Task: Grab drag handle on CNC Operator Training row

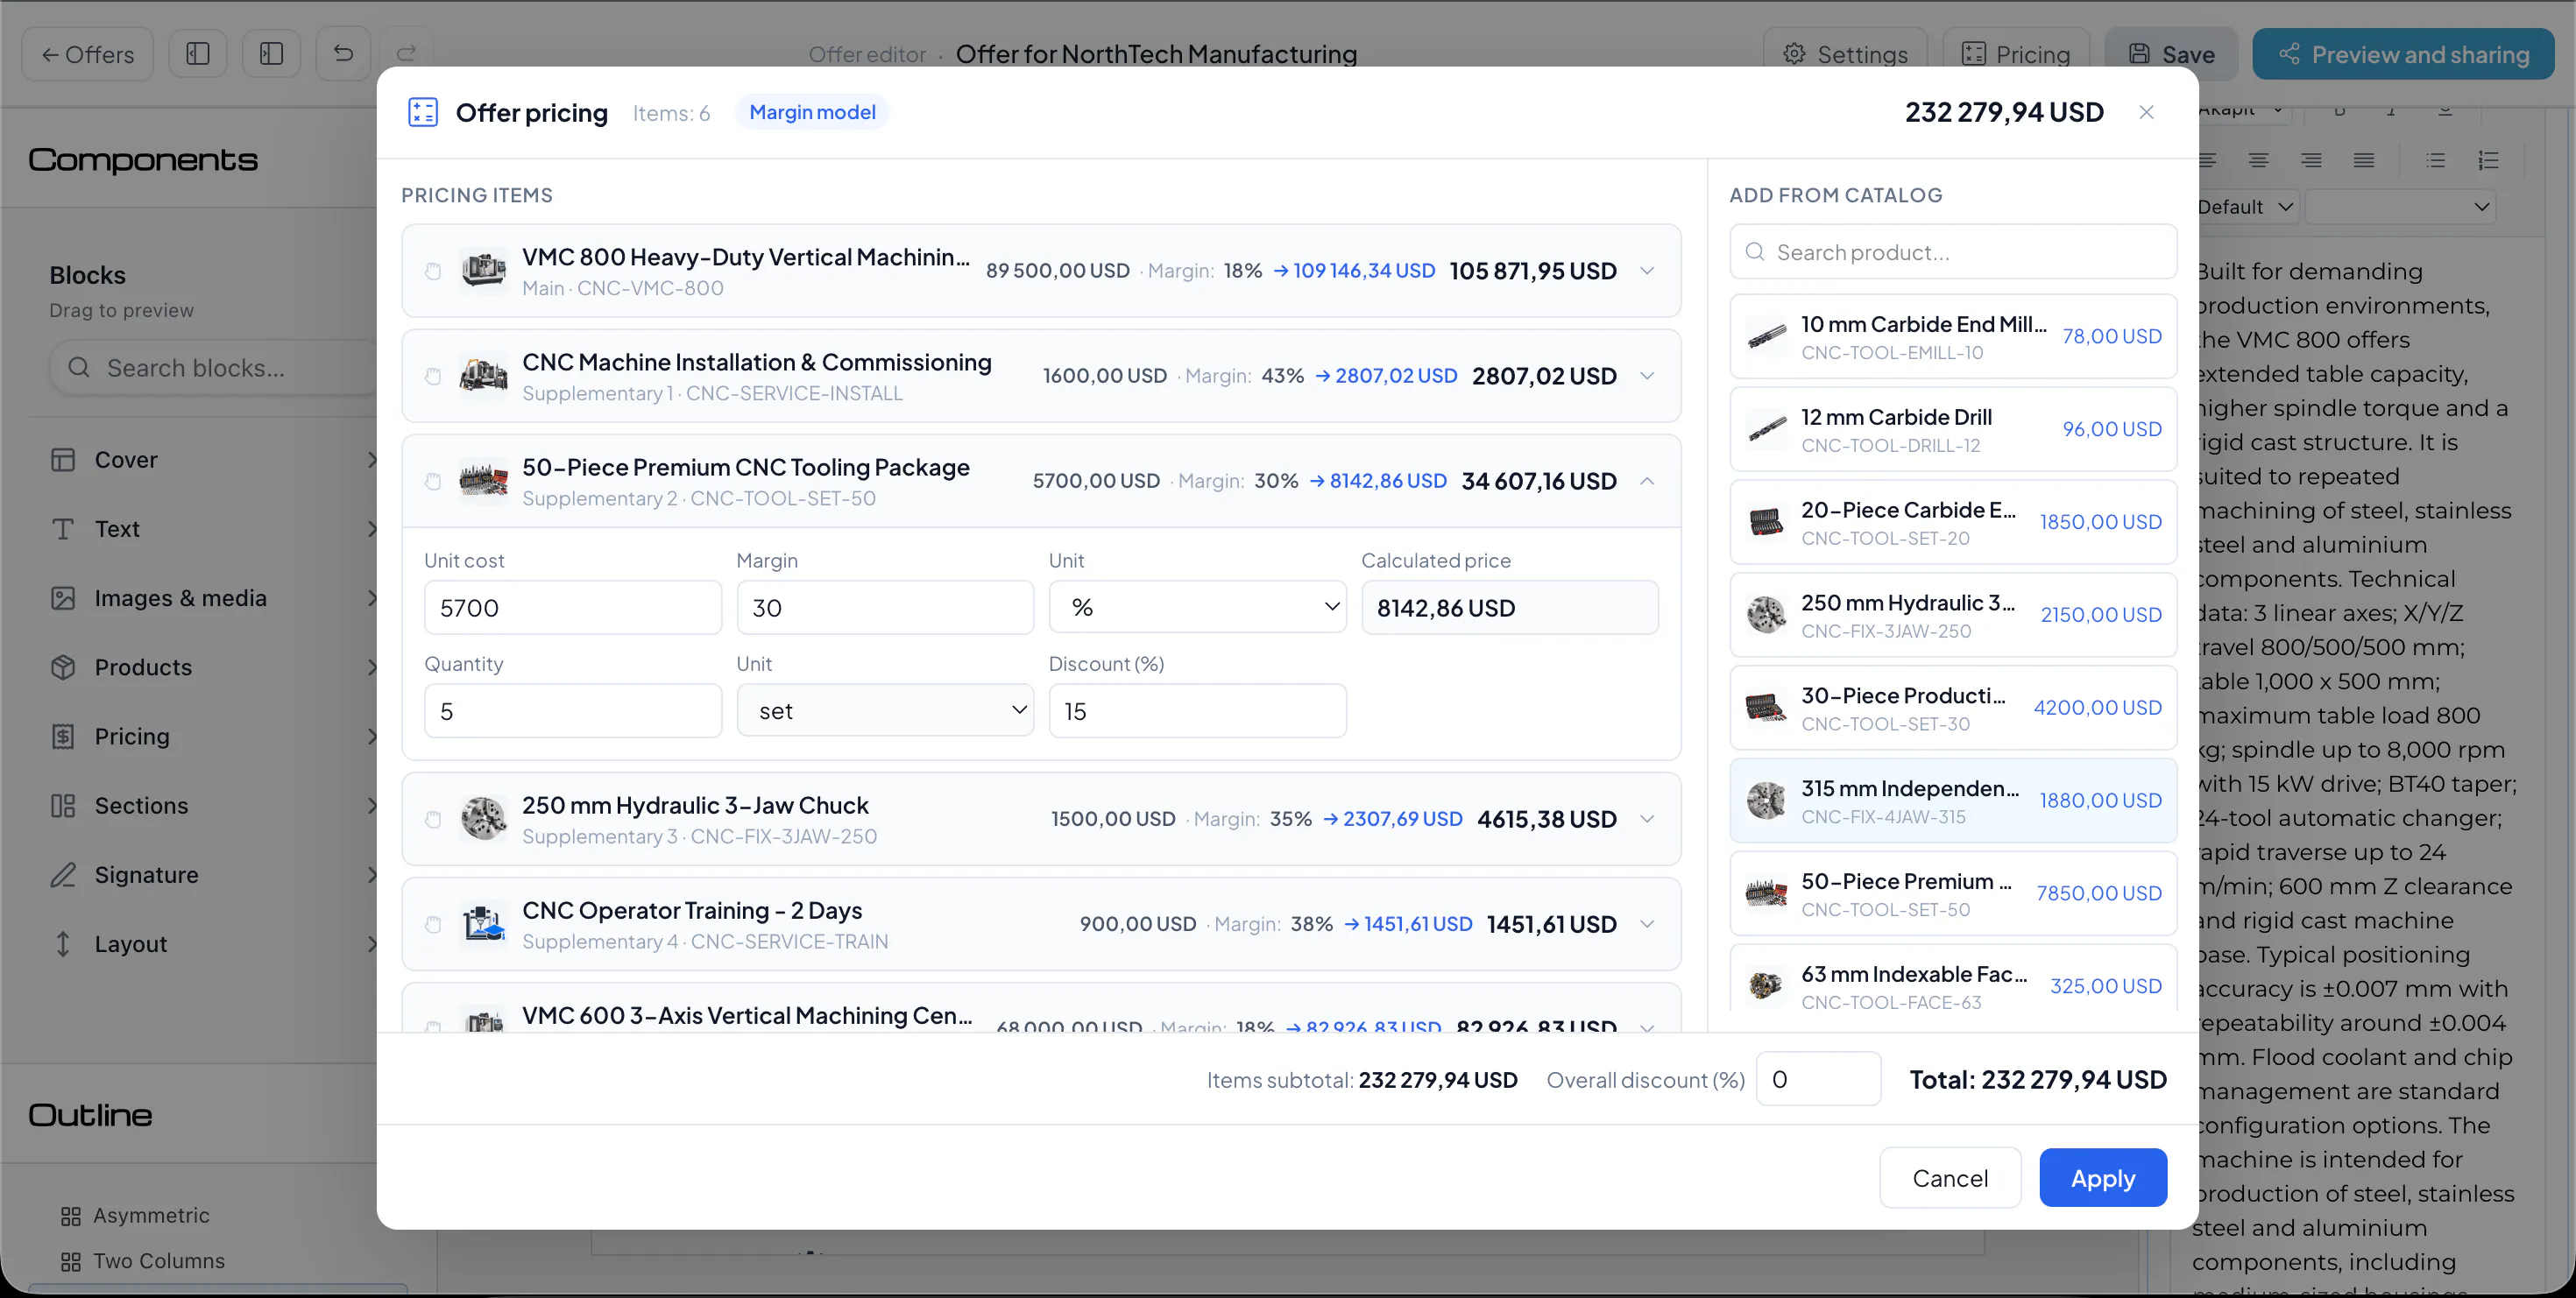Action: (433, 924)
